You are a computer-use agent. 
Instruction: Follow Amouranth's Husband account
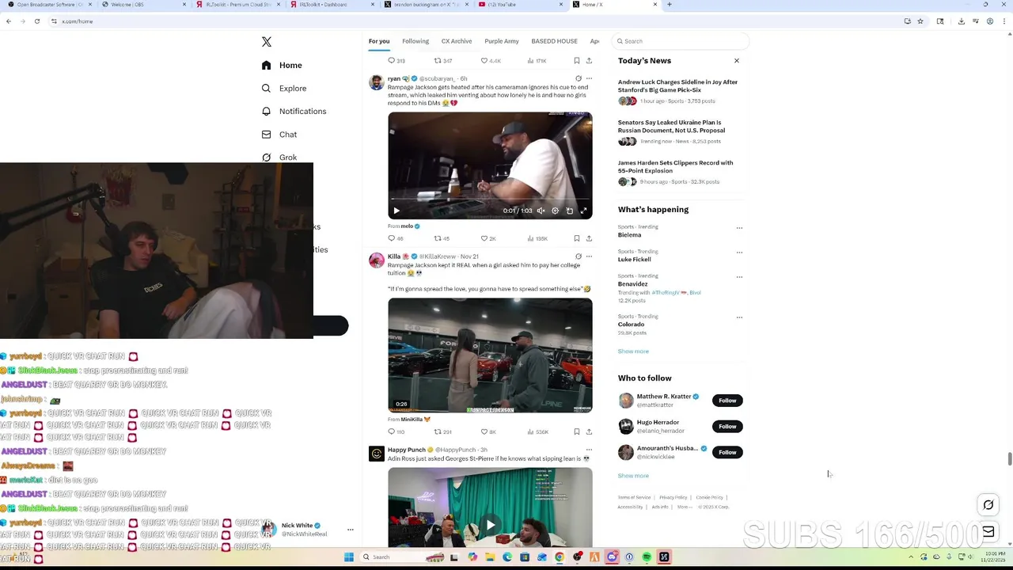pos(727,452)
